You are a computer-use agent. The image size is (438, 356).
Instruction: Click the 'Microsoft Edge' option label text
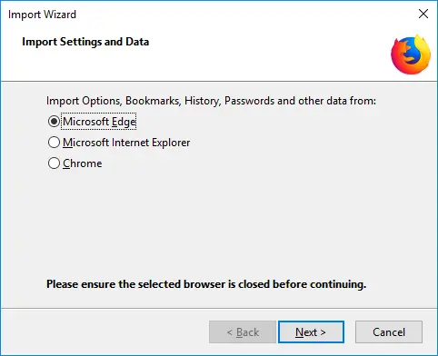coord(99,122)
